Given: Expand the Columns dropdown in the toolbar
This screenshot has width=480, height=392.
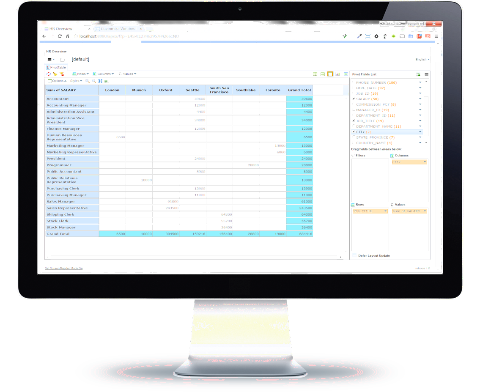Looking at the screenshot, I should [x=103, y=74].
